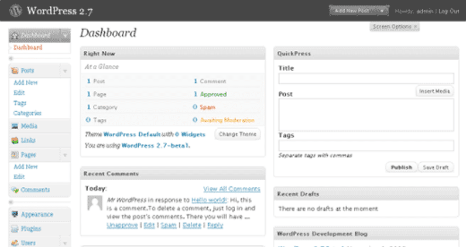The image size is (466, 247).
Task: Collapse the Dashboard menu arrow
Action: point(65,36)
